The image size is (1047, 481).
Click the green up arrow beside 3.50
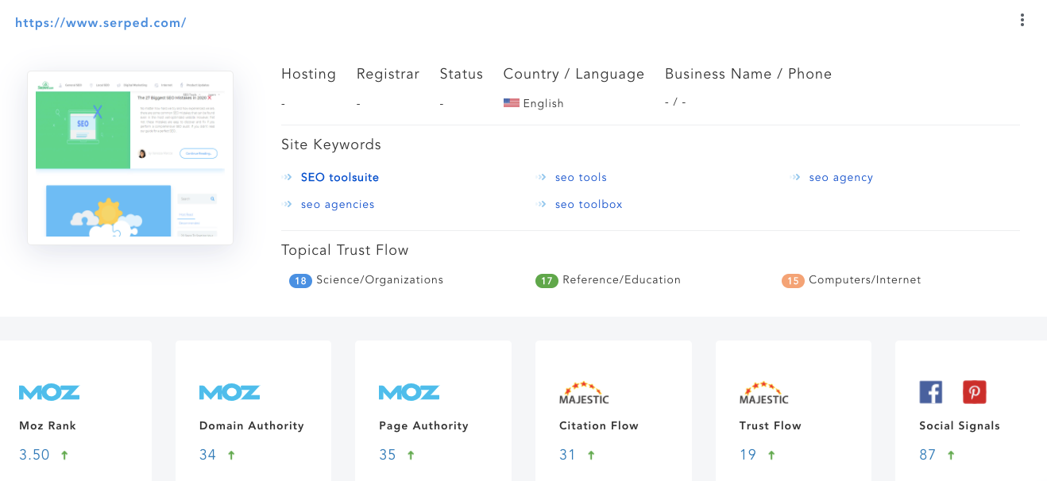[x=64, y=456]
